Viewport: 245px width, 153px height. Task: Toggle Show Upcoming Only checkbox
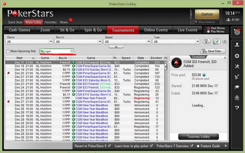coord(8,51)
